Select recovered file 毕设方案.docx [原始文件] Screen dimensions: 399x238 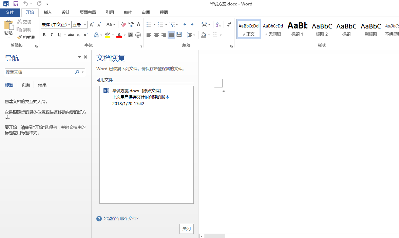pyautogui.click(x=147, y=97)
